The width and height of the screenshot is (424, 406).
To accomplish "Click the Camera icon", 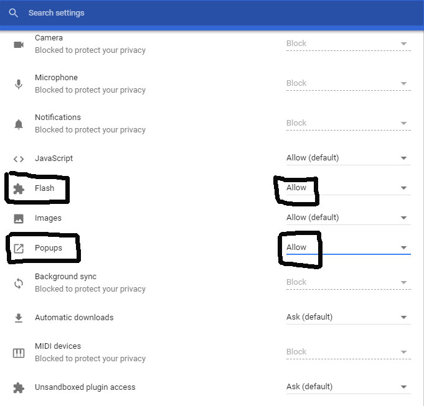I will click(x=19, y=45).
